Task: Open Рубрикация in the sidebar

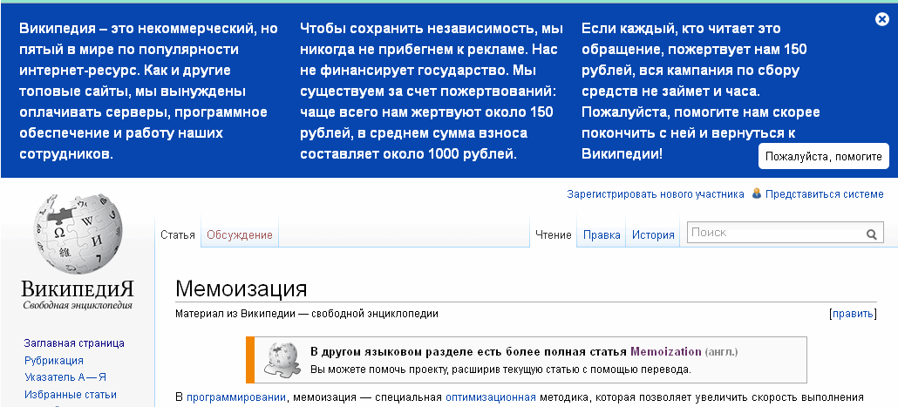Action: tap(54, 361)
